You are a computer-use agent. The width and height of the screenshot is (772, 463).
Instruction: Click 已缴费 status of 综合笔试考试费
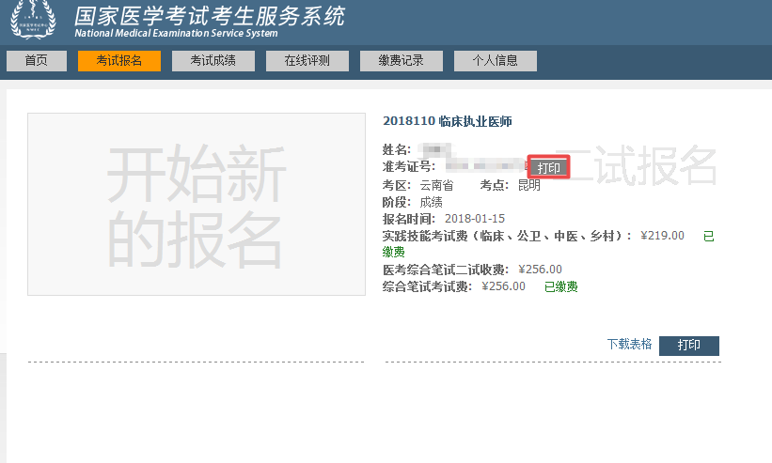pyautogui.click(x=560, y=286)
